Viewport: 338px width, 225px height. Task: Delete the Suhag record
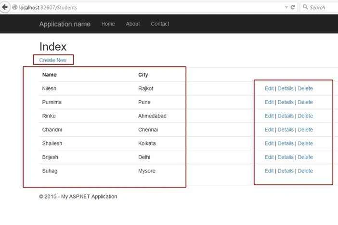[x=305, y=171]
